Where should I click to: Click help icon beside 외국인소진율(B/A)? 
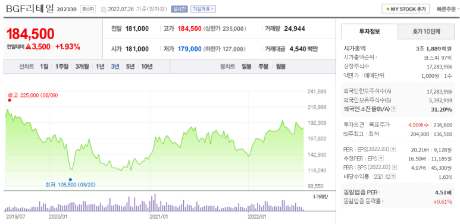pyautogui.click(x=394, y=109)
